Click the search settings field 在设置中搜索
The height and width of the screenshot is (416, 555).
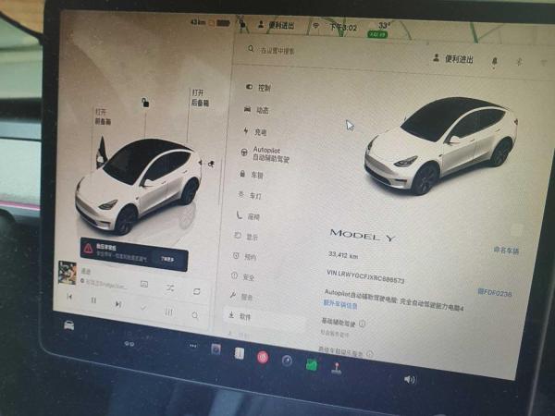click(x=273, y=50)
